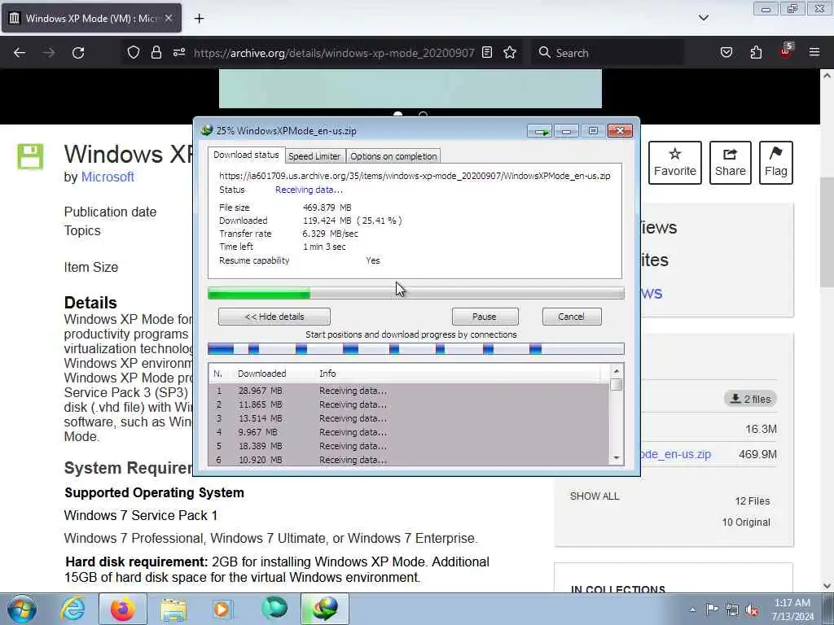The width and height of the screenshot is (834, 625).
Task: Click the page vertical scrollbar thumb
Action: [827, 232]
